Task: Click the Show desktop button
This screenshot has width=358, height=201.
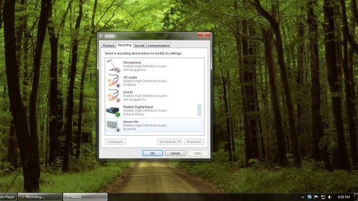Action: coord(356,197)
